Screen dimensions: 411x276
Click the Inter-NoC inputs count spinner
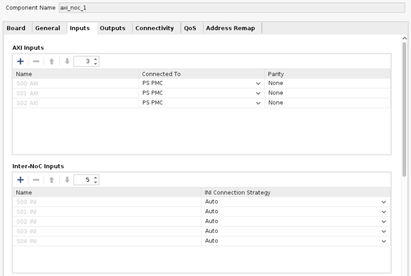coord(84,180)
